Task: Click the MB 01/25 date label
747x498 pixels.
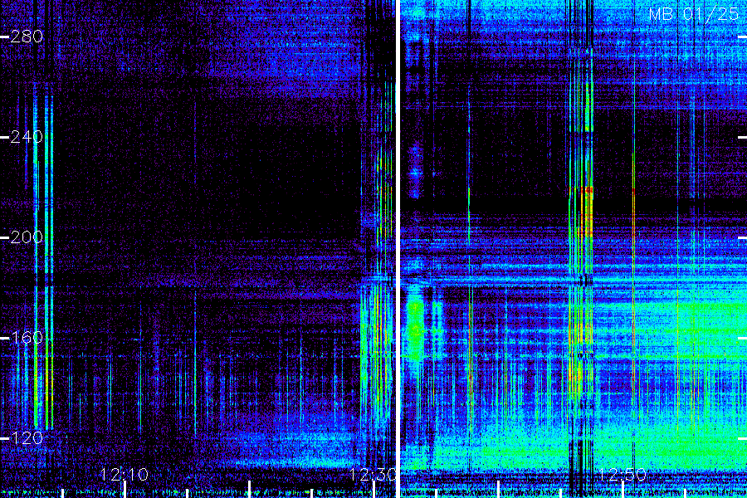Action: pos(694,14)
